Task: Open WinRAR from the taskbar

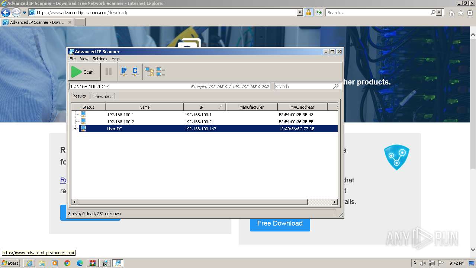Action: (93, 263)
